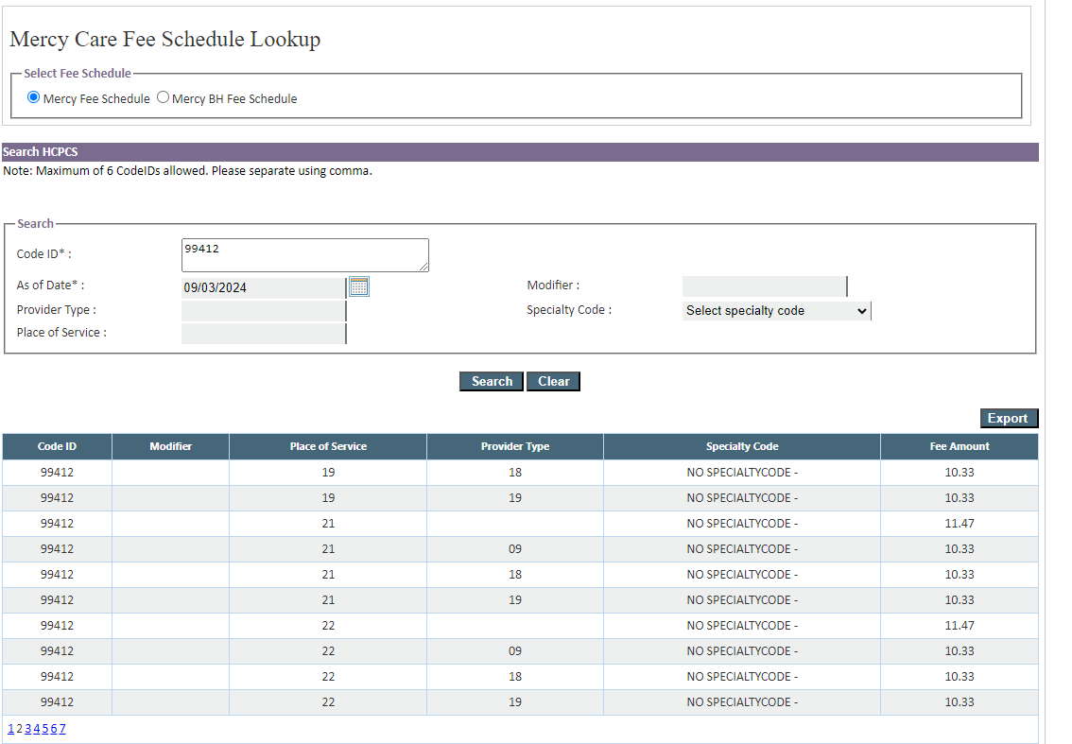
Task: Focus the As of Date field
Action: click(x=264, y=288)
